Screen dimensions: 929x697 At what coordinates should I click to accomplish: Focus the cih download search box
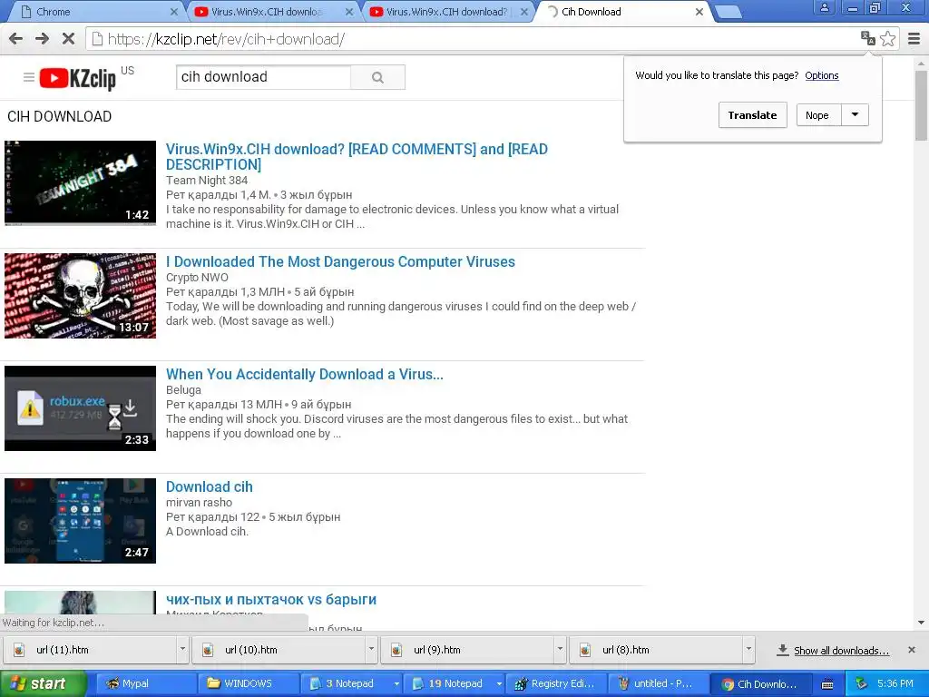264,77
